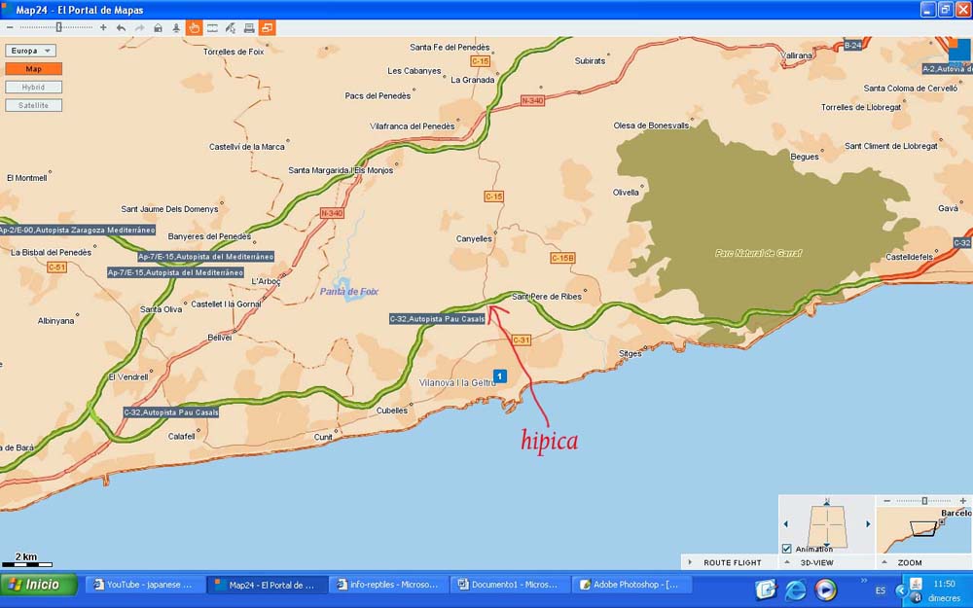Switch the map to Hybrid view
973x608 pixels.
click(x=33, y=88)
